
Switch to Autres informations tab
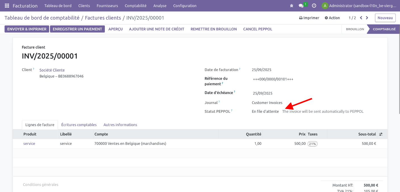click(120, 125)
